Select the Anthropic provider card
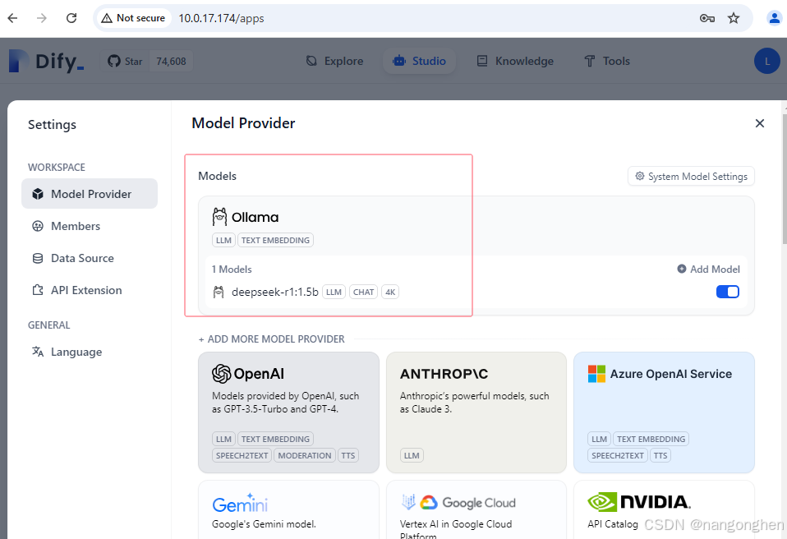This screenshot has width=787, height=539. point(476,412)
